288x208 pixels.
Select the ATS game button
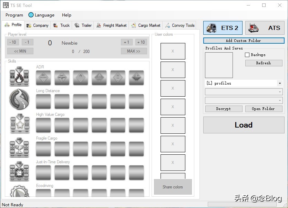[265, 28]
